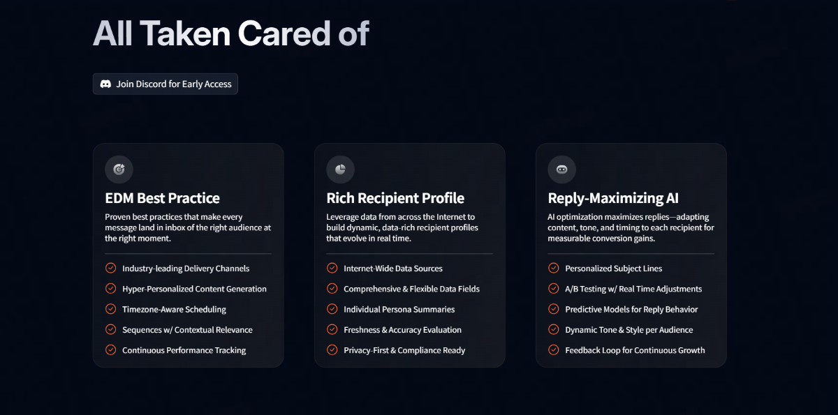Viewport: 838px width, 415px height.
Task: Click checkmark beside Individual Persona Summaries
Action: point(332,309)
